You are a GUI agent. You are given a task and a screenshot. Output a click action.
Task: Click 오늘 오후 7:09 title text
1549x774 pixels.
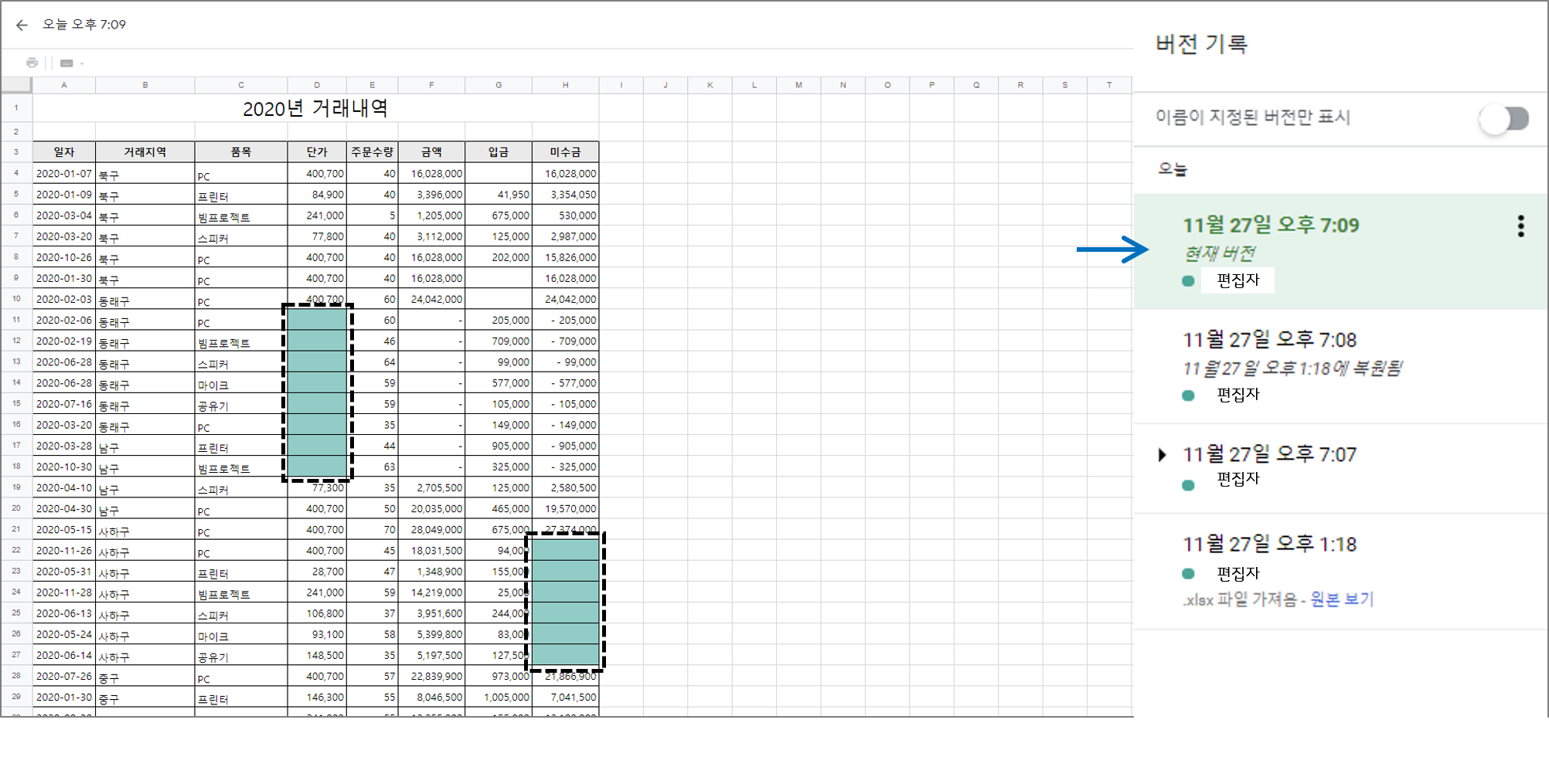[x=84, y=25]
